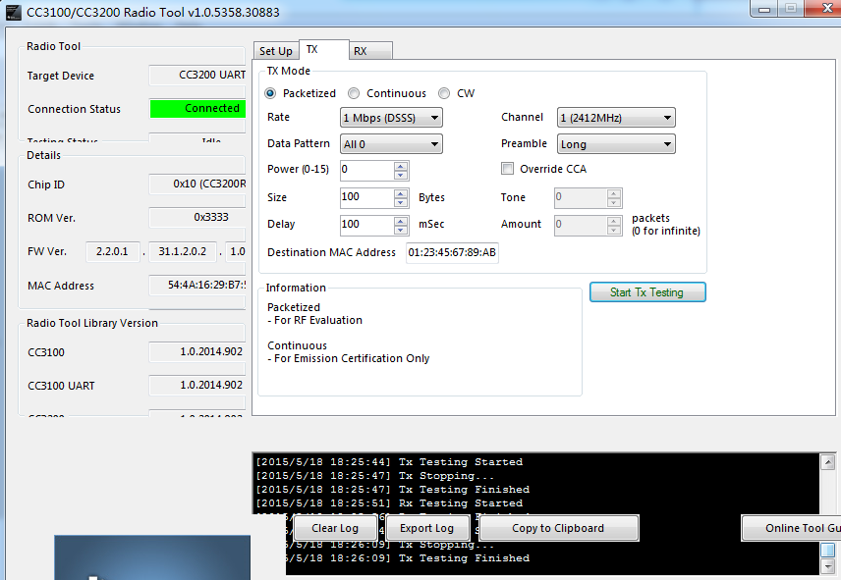Switch to the Set Up tab
The height and width of the screenshot is (580, 841).
pos(276,51)
